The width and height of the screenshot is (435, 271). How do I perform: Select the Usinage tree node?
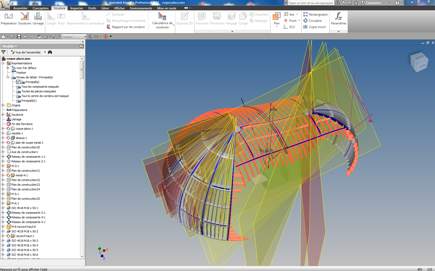coord(16,119)
